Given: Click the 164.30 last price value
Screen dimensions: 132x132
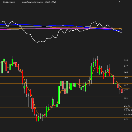Looking at the screenshot, I should 127,106.
